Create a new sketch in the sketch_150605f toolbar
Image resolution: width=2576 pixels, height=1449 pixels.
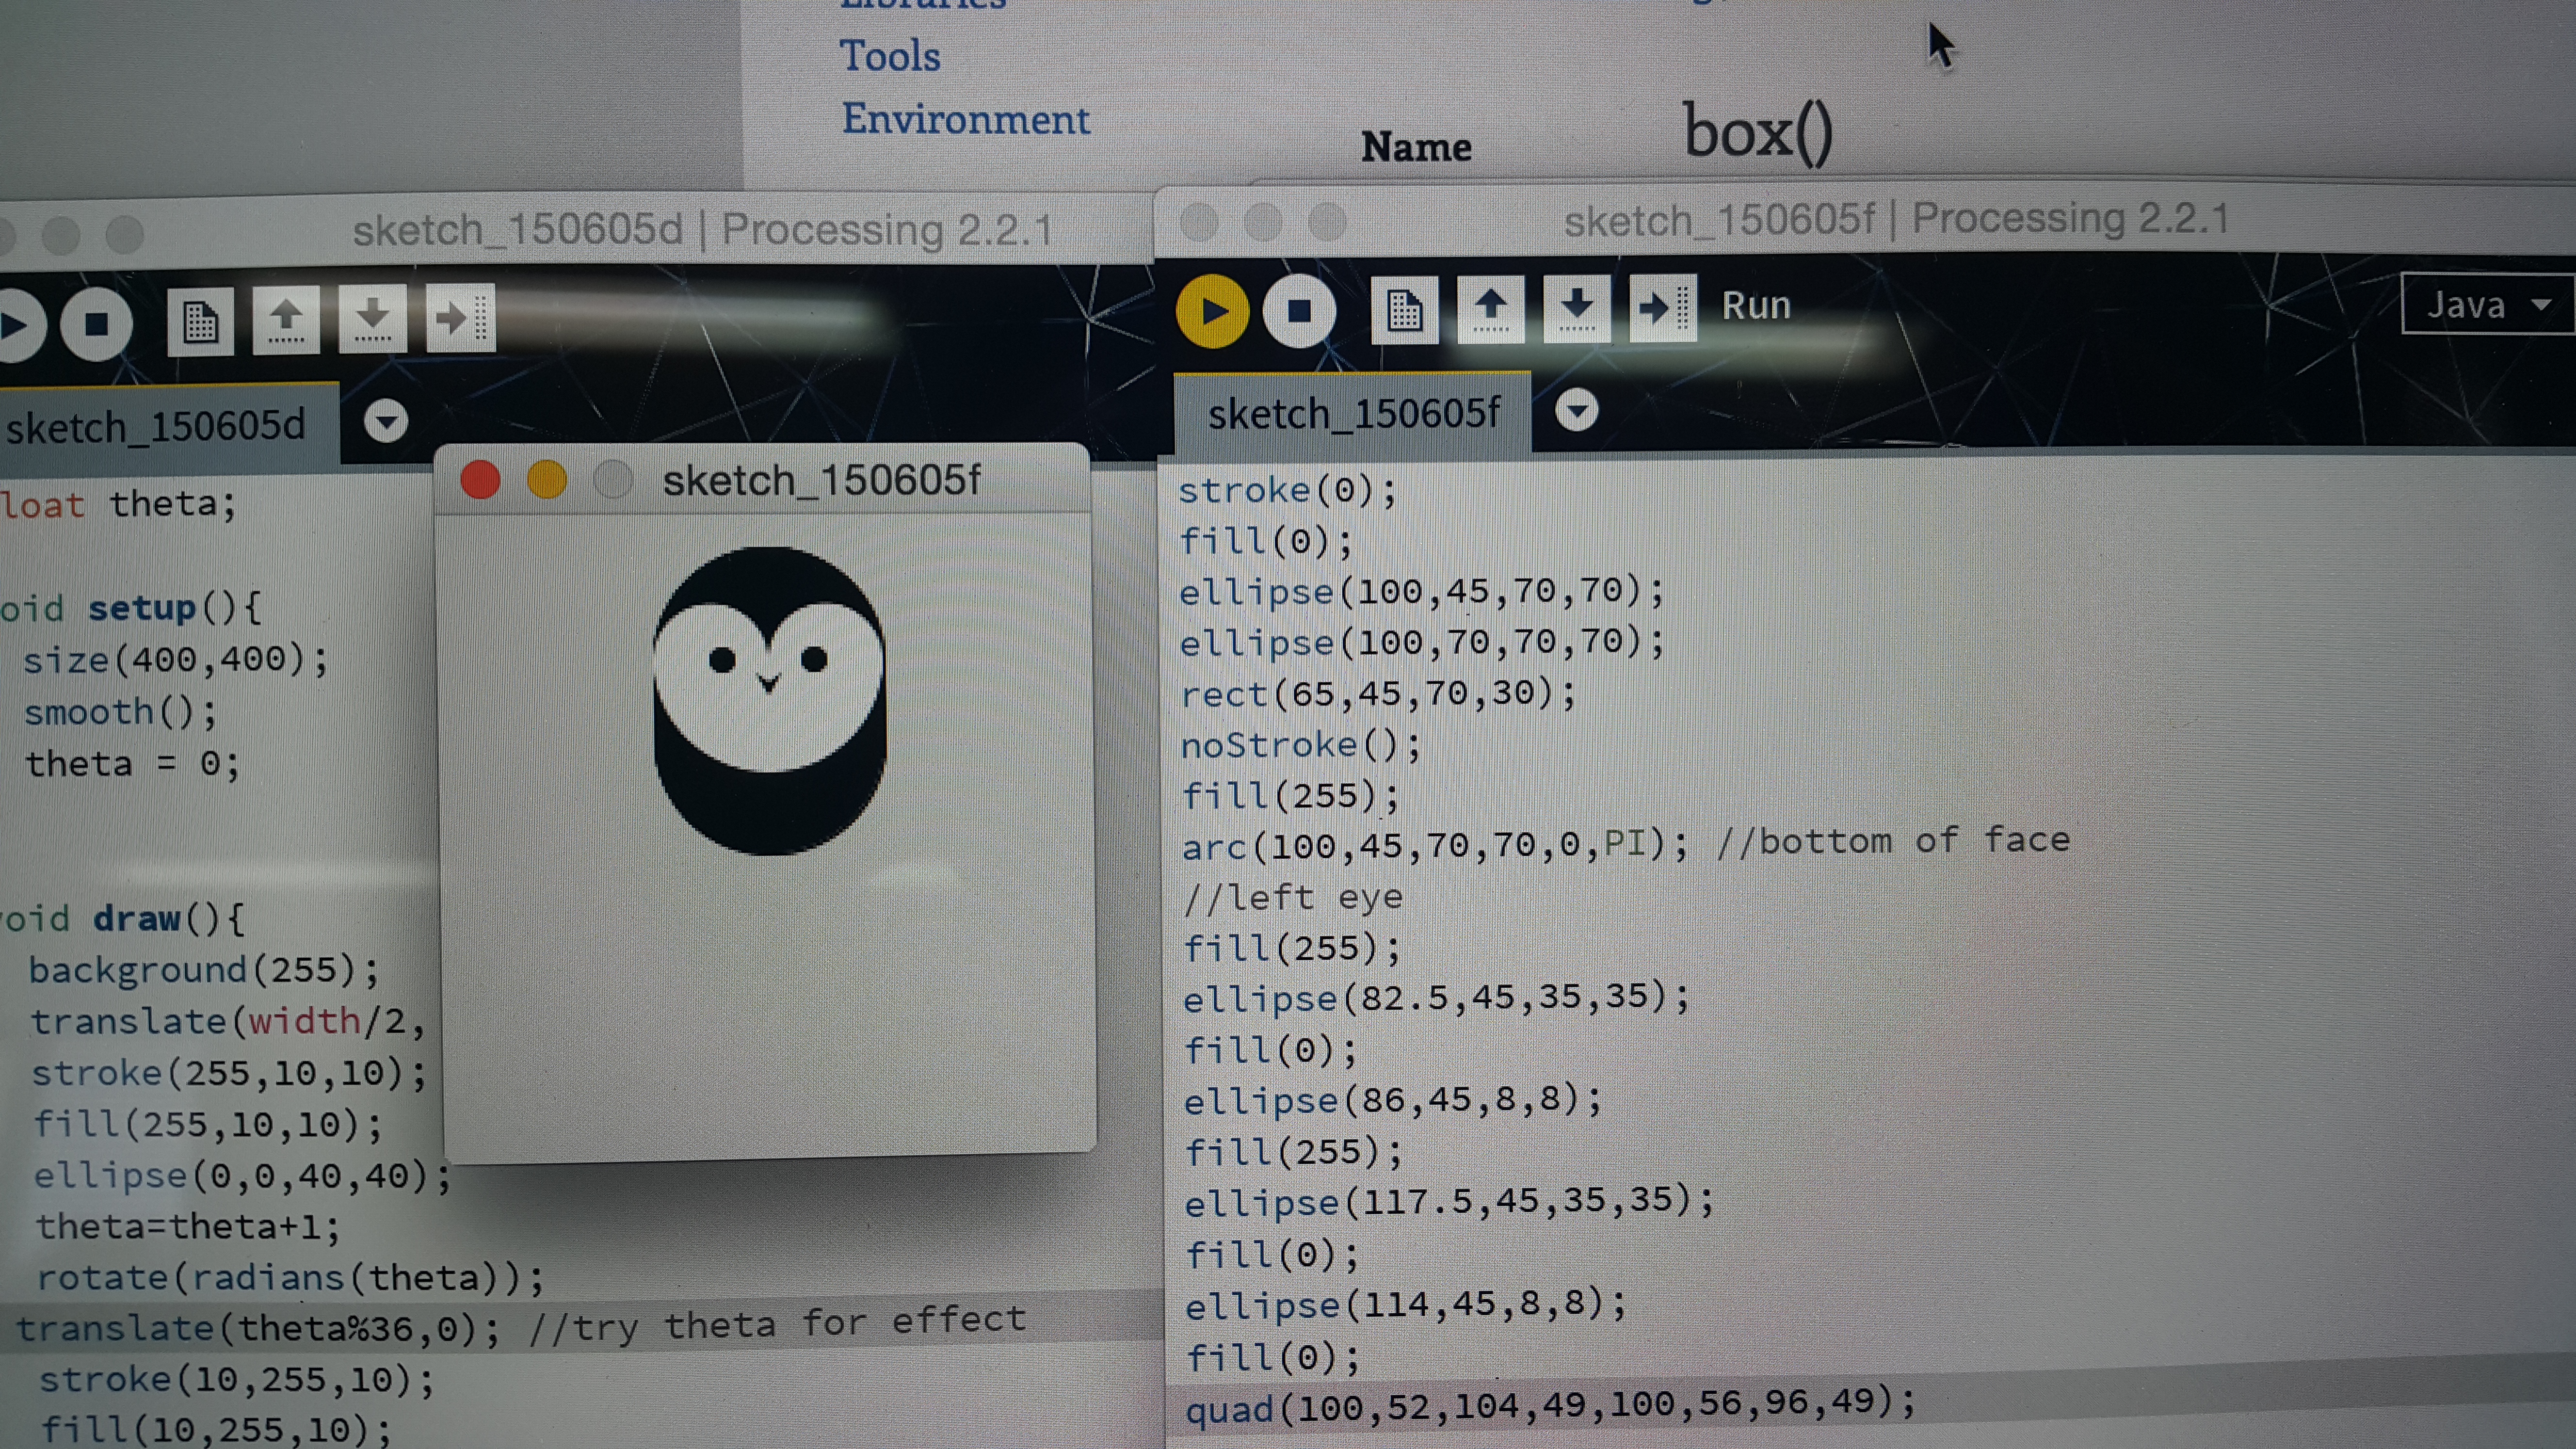[x=1404, y=310]
